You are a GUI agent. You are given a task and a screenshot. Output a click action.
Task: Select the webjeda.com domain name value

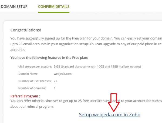coord(63,74)
